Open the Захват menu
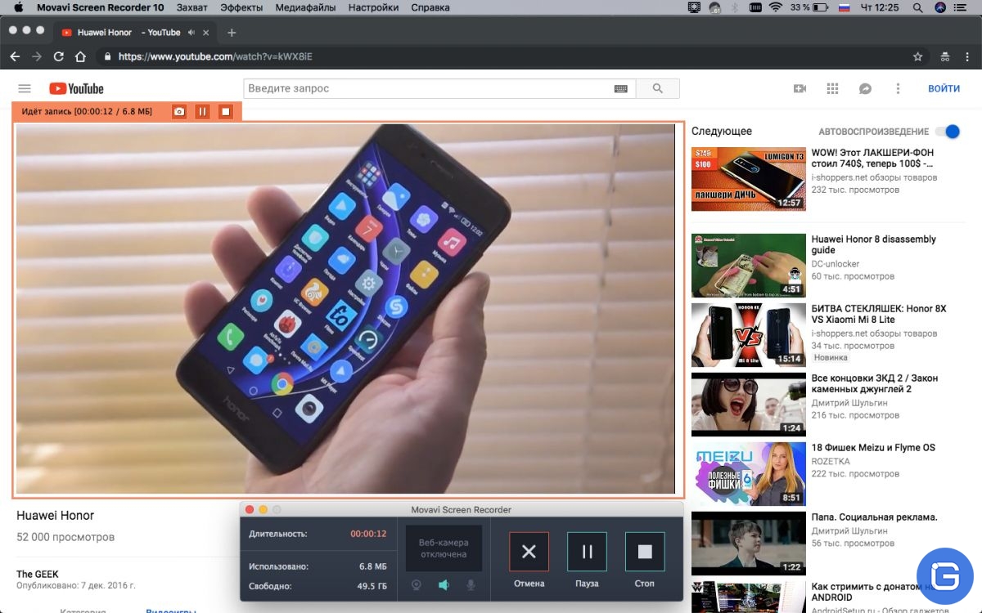Image resolution: width=982 pixels, height=613 pixels. (x=191, y=7)
